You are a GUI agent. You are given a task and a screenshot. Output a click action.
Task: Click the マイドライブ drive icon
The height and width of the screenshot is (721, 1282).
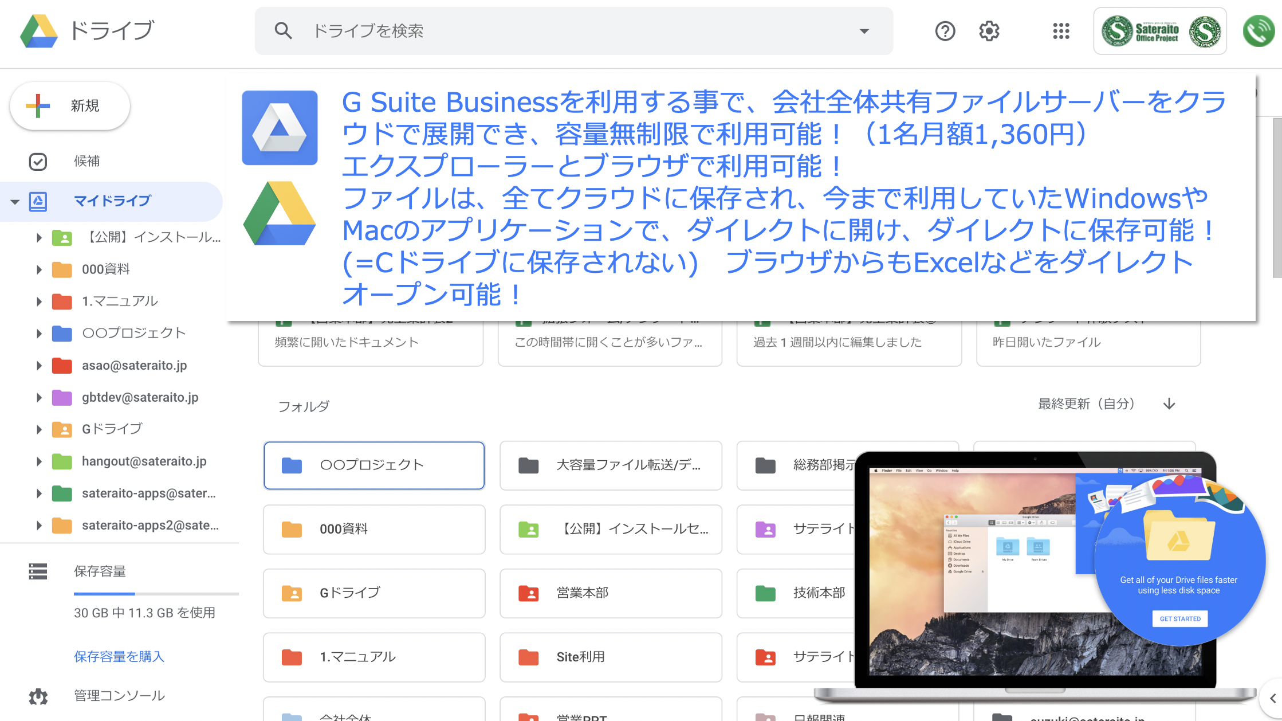[38, 201]
